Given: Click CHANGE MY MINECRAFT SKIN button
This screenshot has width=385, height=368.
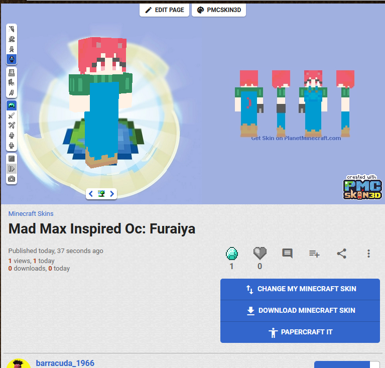Looking at the screenshot, I should (x=300, y=289).
